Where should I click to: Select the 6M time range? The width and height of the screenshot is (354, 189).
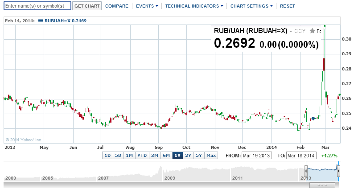[166, 156]
